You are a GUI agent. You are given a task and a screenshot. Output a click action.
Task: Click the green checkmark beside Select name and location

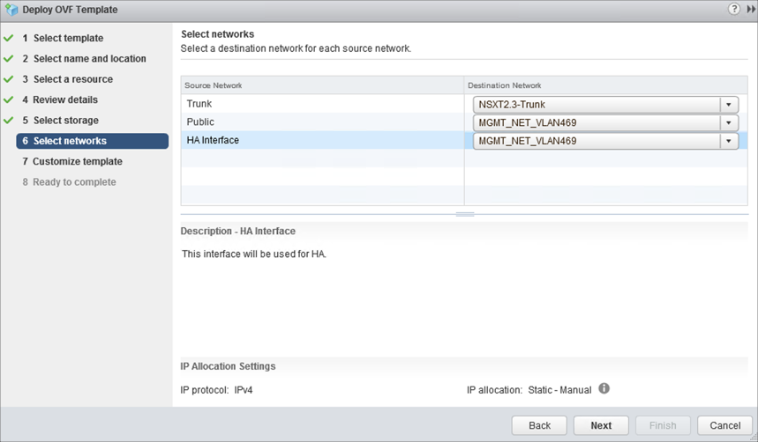click(8, 58)
